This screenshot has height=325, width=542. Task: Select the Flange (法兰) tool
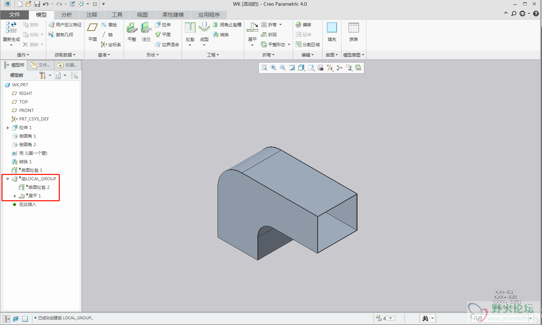146,32
